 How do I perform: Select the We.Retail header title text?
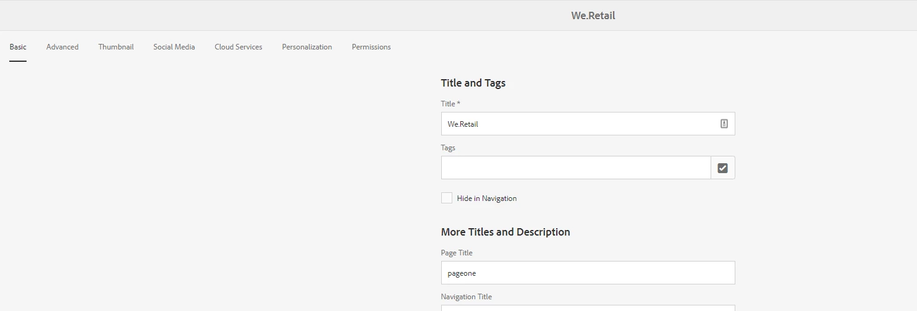pyautogui.click(x=593, y=15)
